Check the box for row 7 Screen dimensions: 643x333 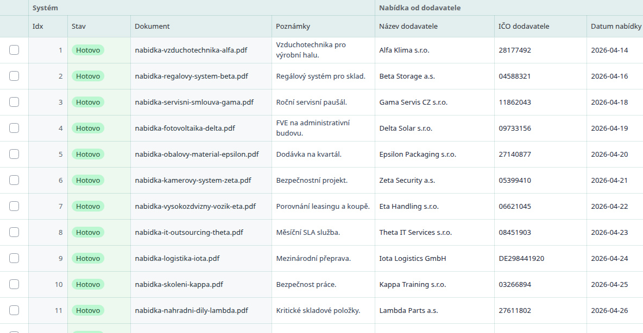14,206
